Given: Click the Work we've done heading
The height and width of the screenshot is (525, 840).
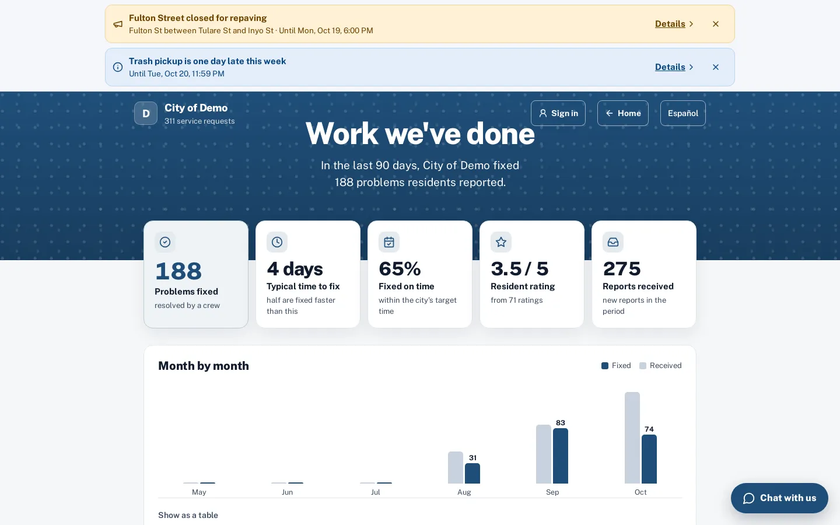Looking at the screenshot, I should [x=420, y=134].
